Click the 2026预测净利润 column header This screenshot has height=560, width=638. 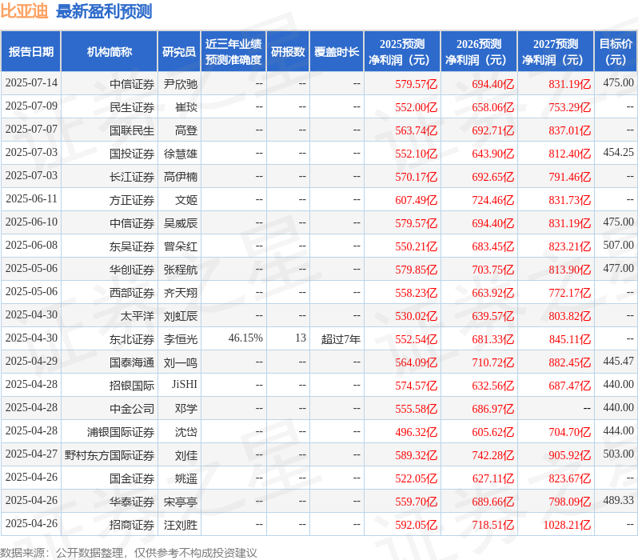coord(479,52)
